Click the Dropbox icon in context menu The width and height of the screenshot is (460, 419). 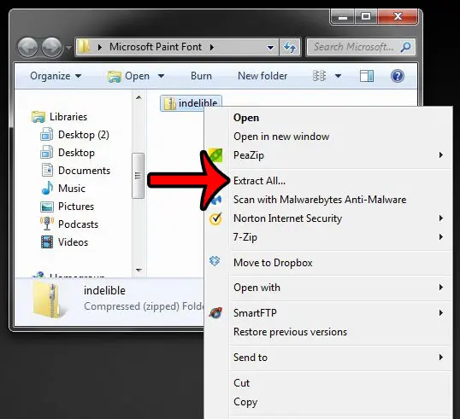coord(215,260)
